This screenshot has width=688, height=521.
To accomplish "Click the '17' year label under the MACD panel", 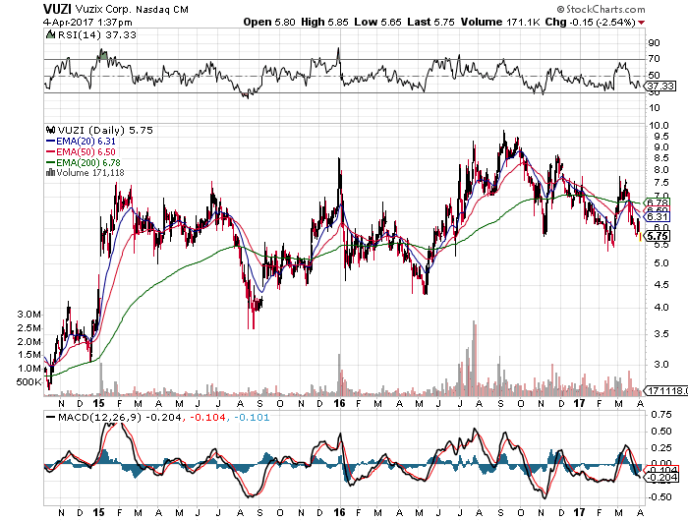I will click(580, 512).
